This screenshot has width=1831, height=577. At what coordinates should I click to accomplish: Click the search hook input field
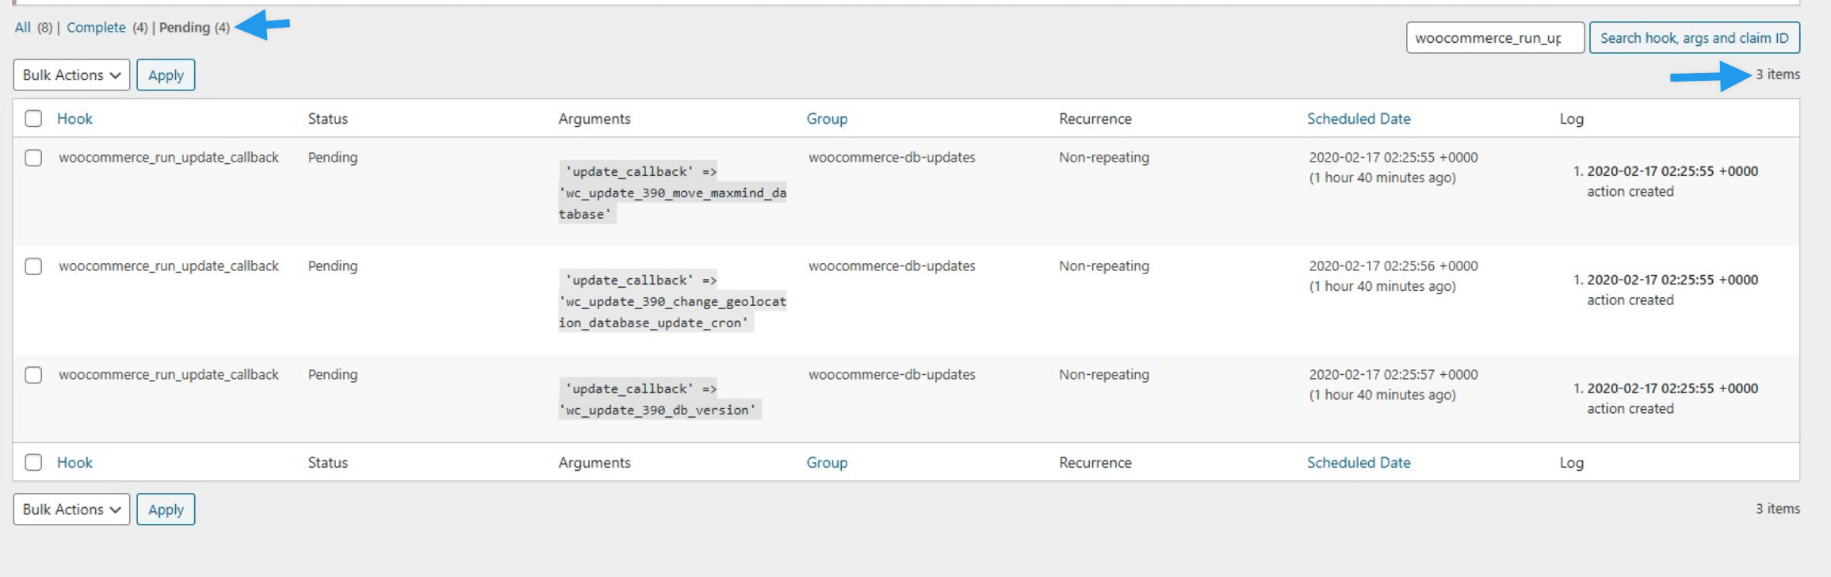click(1494, 38)
